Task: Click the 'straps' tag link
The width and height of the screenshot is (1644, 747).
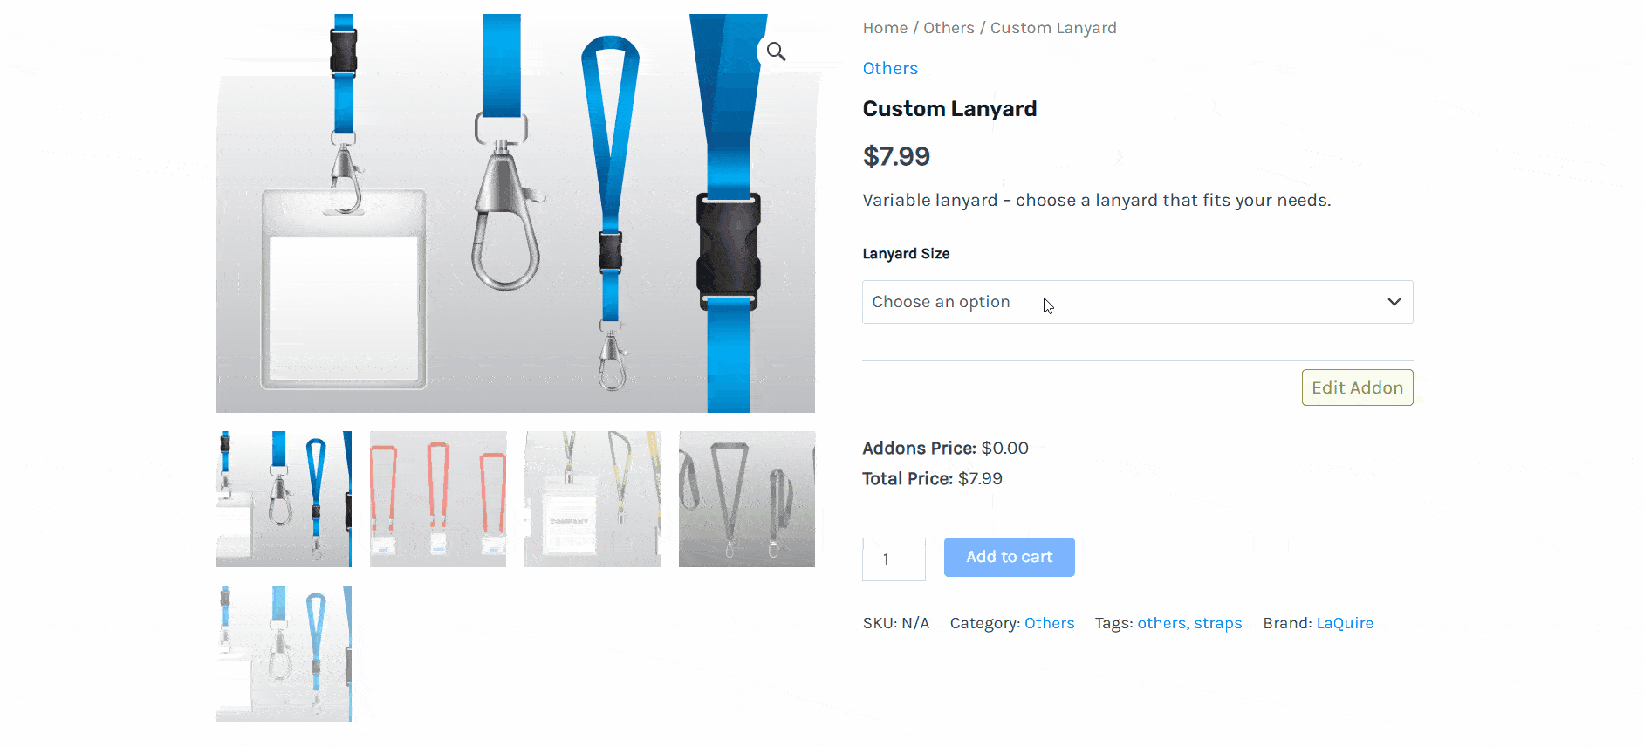Action: [1217, 623]
